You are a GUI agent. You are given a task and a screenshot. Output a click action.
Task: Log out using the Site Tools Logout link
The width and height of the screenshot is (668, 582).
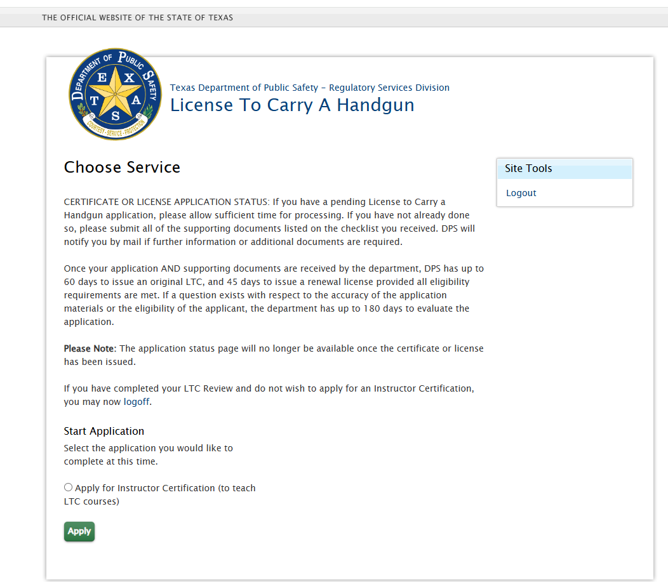point(521,193)
